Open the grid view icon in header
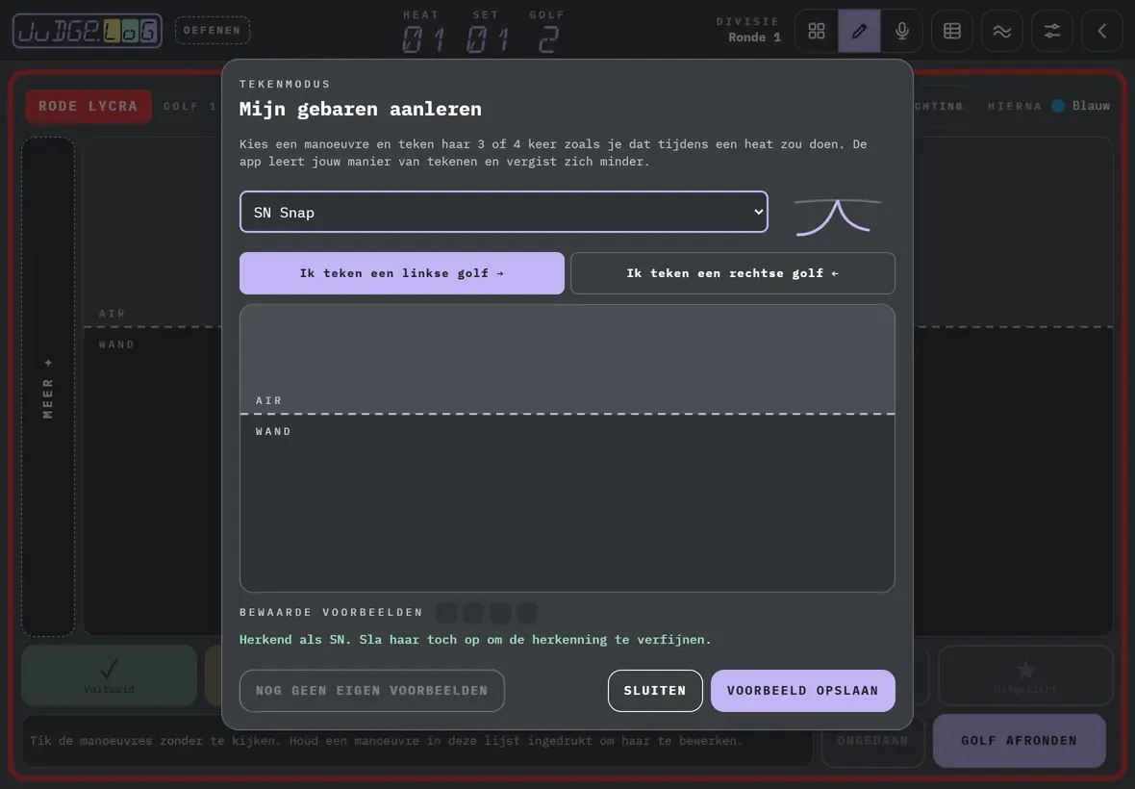 (817, 31)
